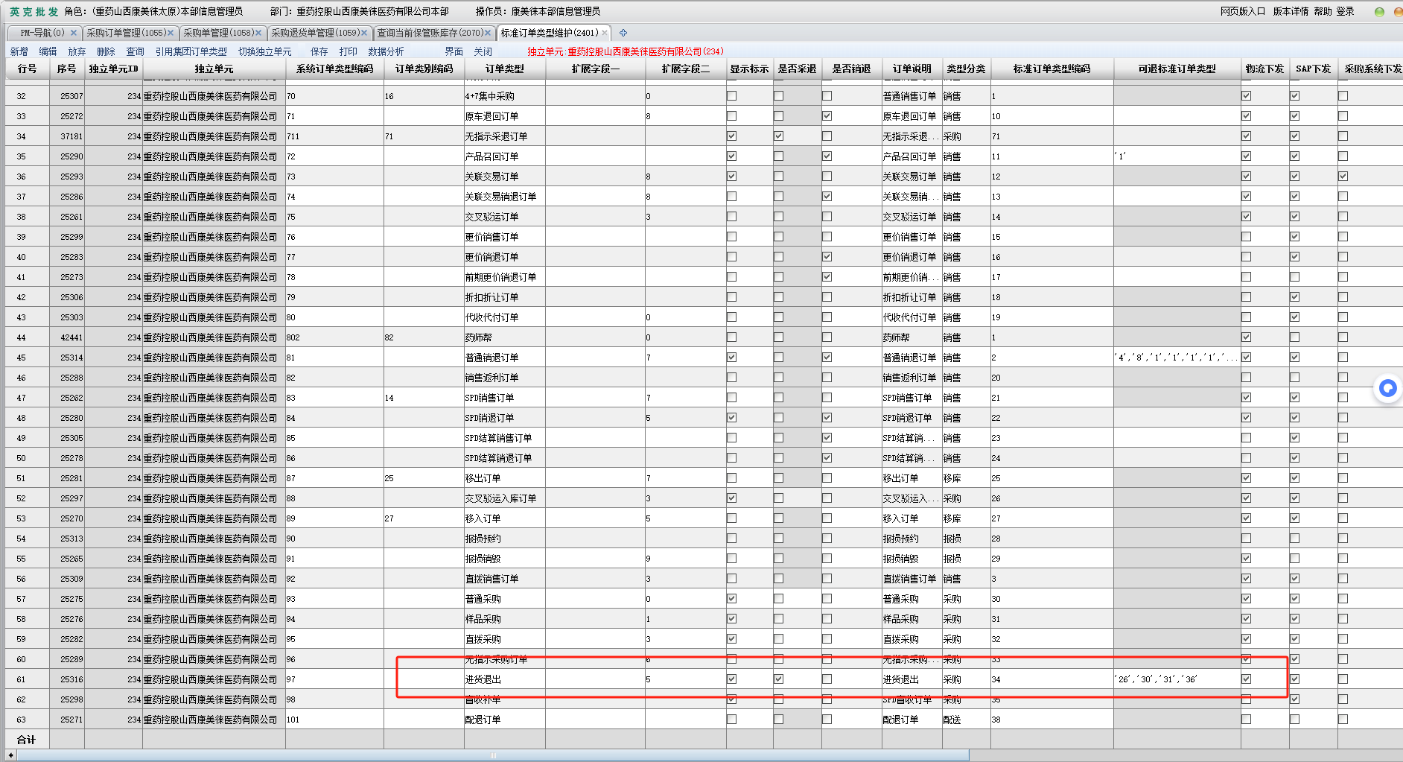The image size is (1403, 762).
Task: Click the 登录 link
Action: pos(1345,11)
